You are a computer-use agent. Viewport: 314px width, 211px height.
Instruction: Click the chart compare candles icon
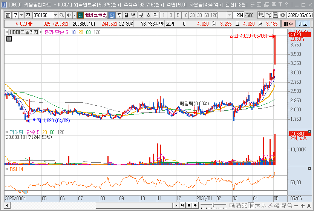pyautogui.click(x=261, y=15)
